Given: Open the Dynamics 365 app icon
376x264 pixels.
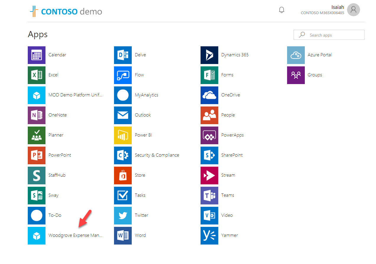Looking at the screenshot, I should (209, 55).
